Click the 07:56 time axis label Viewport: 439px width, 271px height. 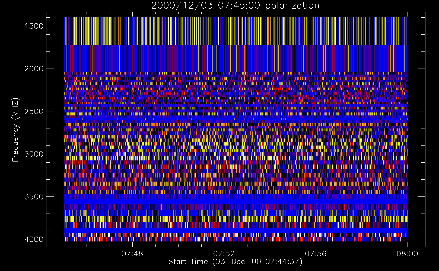(x=316, y=254)
